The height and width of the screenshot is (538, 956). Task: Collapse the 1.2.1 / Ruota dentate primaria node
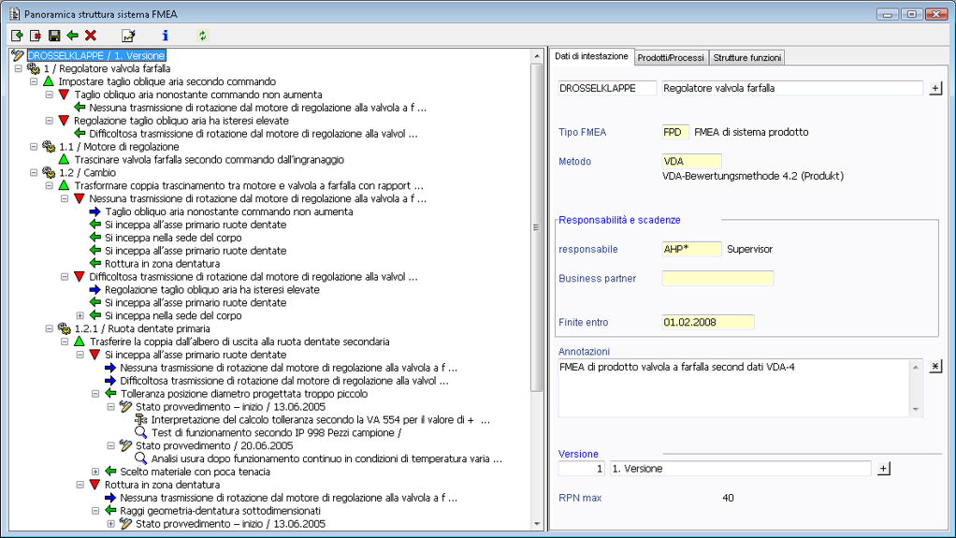click(50, 328)
